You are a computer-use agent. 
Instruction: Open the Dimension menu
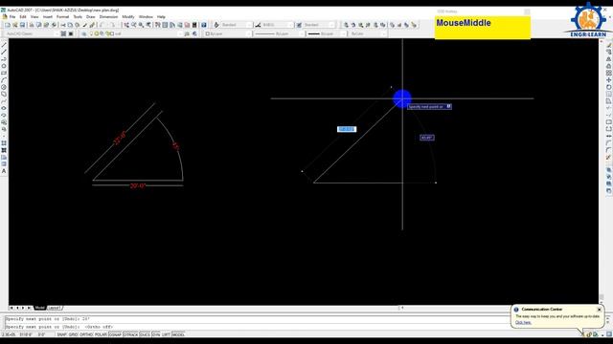[x=108, y=17]
